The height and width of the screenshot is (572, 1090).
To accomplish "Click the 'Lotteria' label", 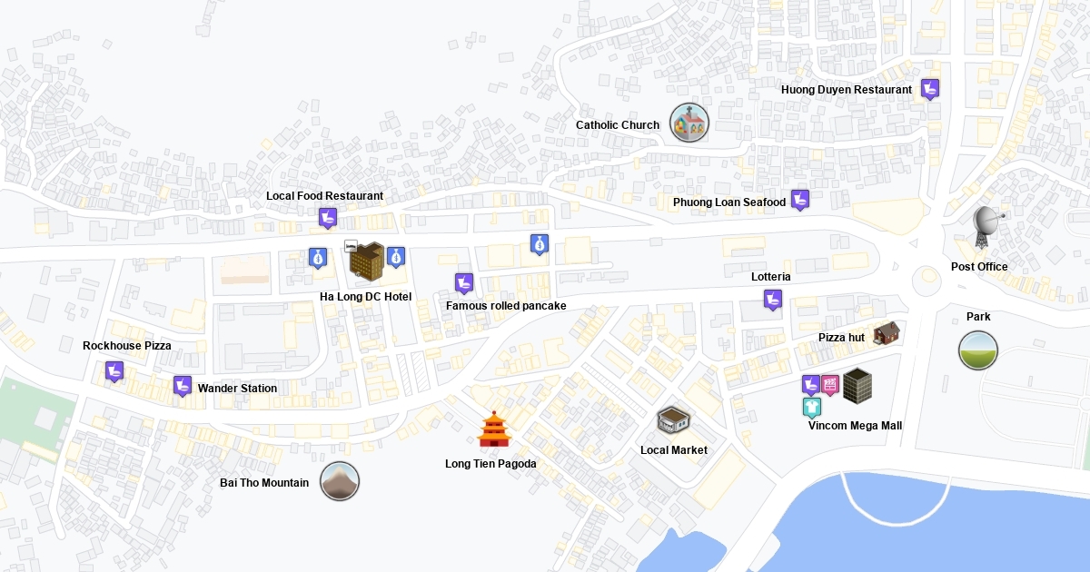I will [x=771, y=277].
